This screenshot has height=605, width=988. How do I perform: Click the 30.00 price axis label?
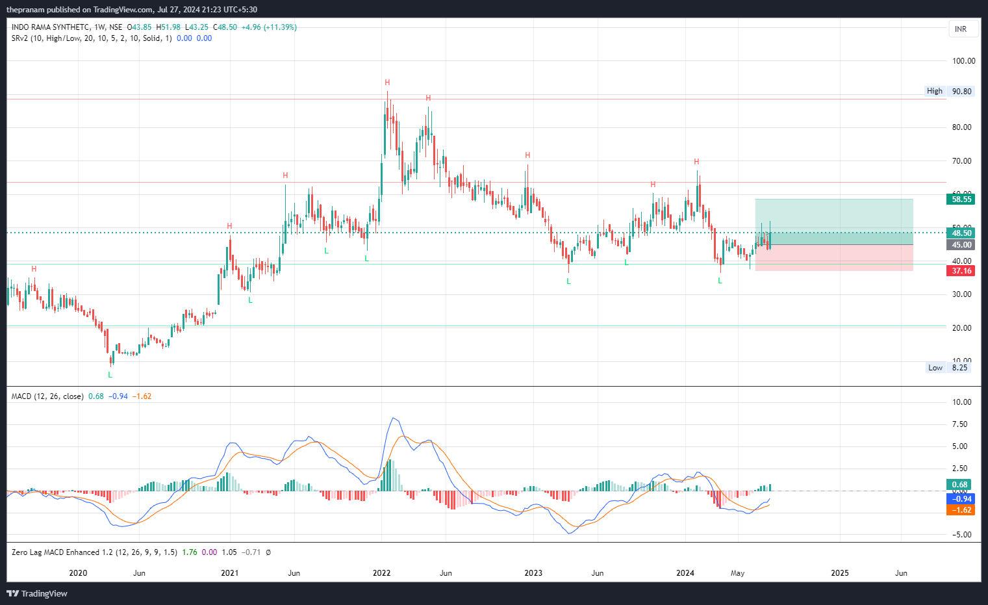(962, 294)
